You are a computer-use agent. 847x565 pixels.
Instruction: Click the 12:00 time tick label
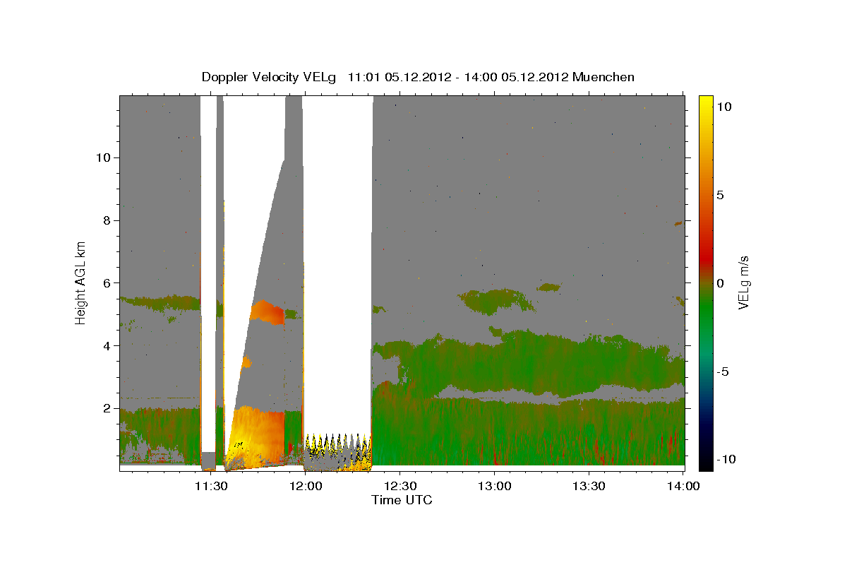tap(305, 486)
